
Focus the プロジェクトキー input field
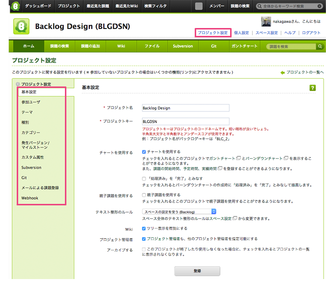click(186, 121)
